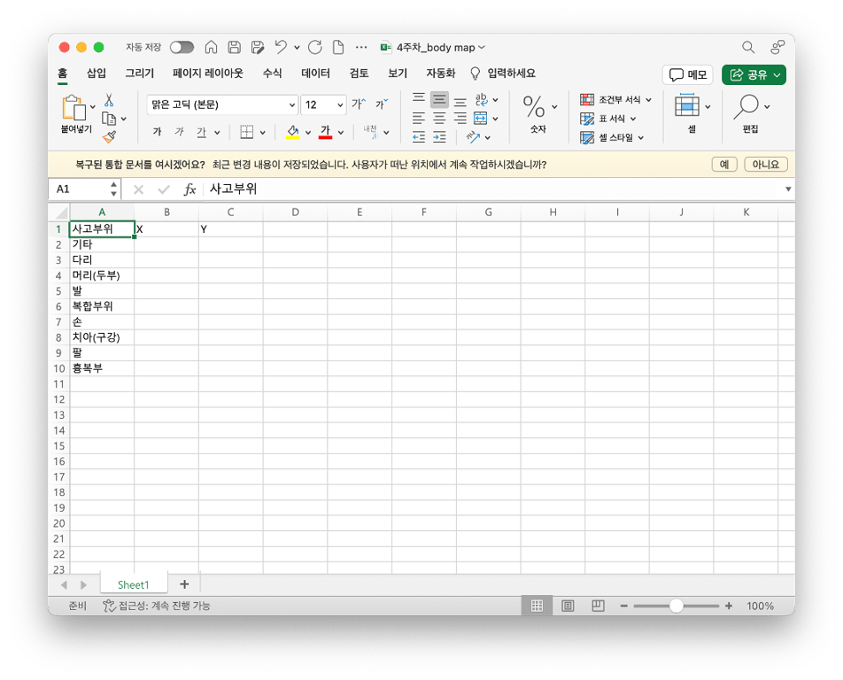Screen dimensions: 843x680
Task: Open Conditional Formatting (조건부 서식) menu
Action: pyautogui.click(x=615, y=99)
